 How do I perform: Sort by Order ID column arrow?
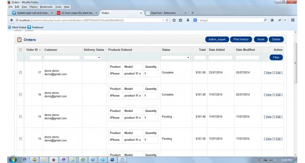point(40,50)
